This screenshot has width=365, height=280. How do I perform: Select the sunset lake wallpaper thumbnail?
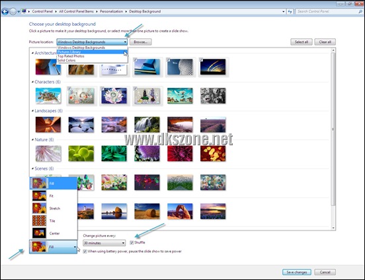pyautogui.click(x=213, y=211)
